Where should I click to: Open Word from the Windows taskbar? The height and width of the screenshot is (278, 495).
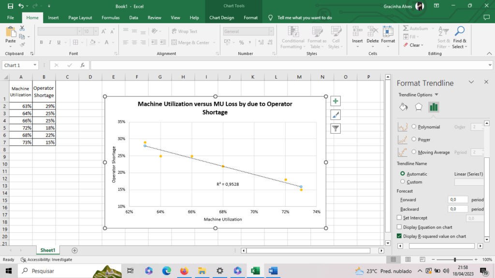click(x=272, y=271)
